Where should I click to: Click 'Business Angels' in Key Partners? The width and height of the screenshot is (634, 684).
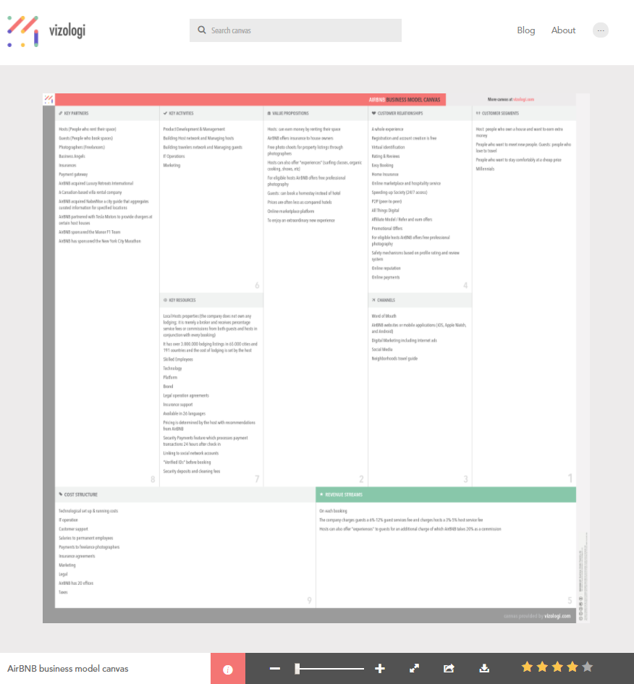(72, 156)
